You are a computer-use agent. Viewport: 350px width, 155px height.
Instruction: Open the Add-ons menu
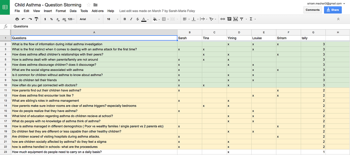point(97,11)
